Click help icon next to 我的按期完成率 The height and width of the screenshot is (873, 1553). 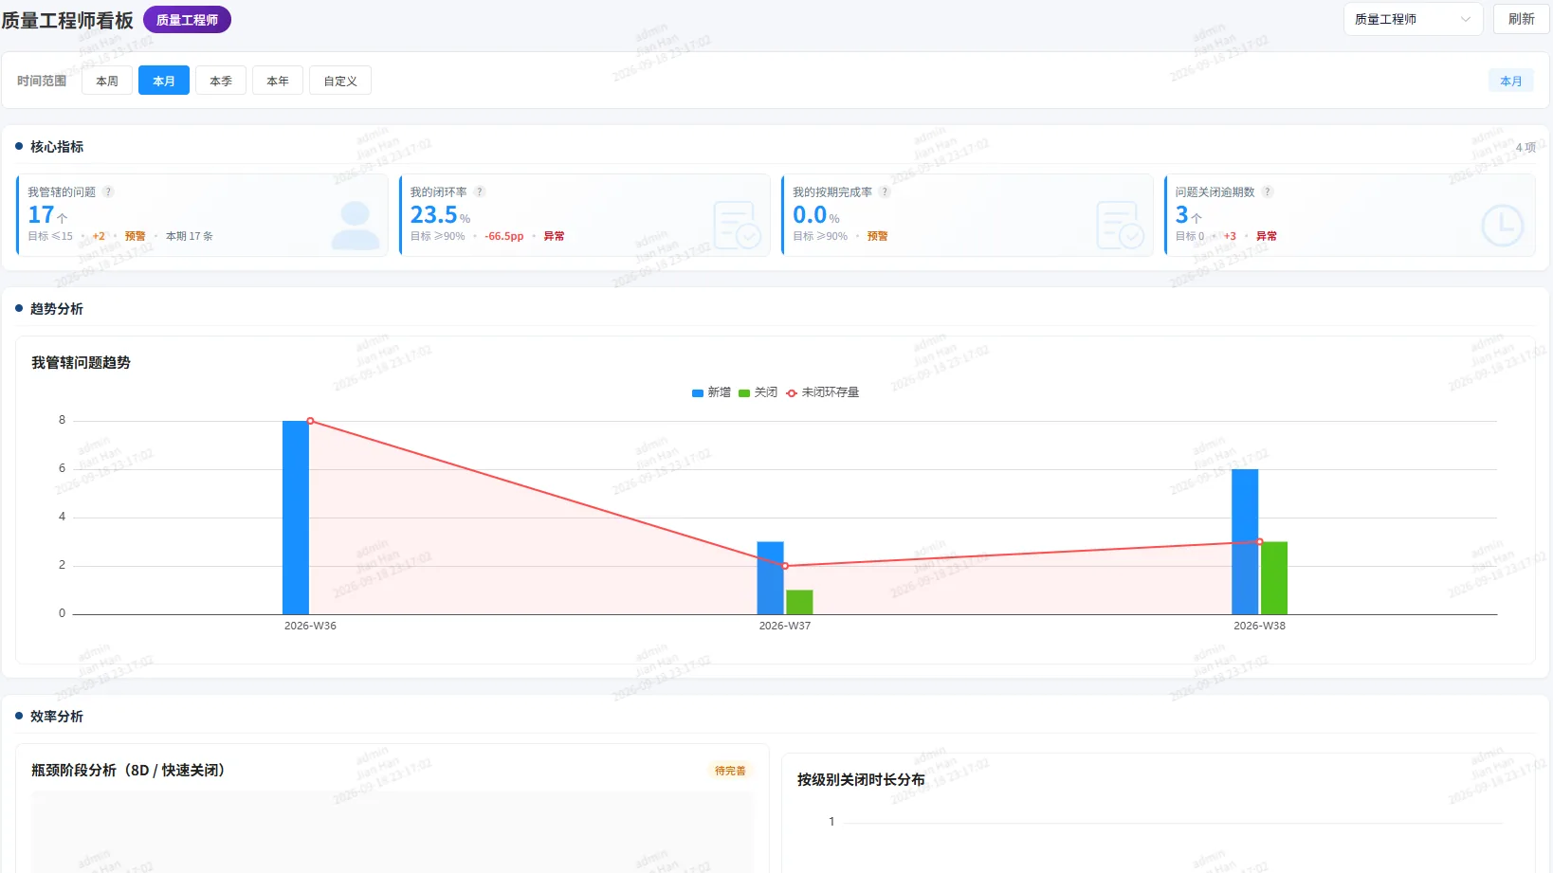(885, 191)
